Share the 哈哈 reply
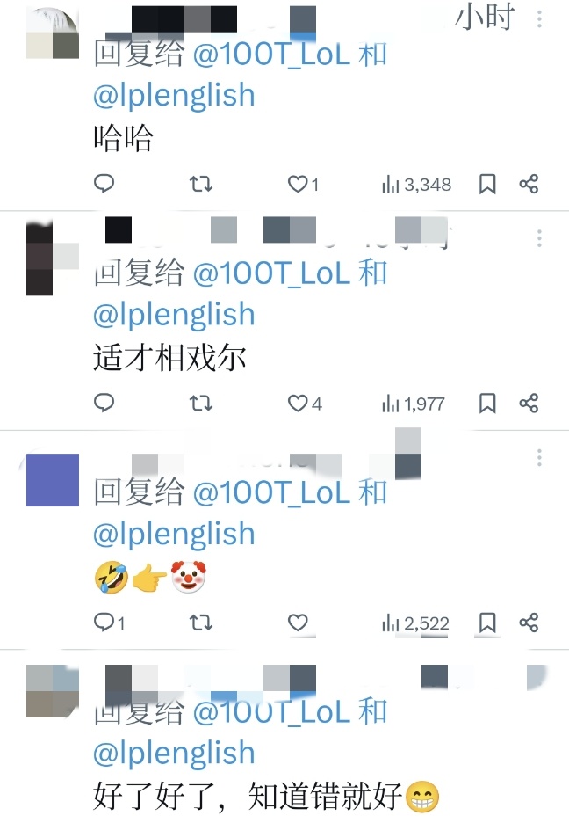Image resolution: width=569 pixels, height=823 pixels. [529, 184]
